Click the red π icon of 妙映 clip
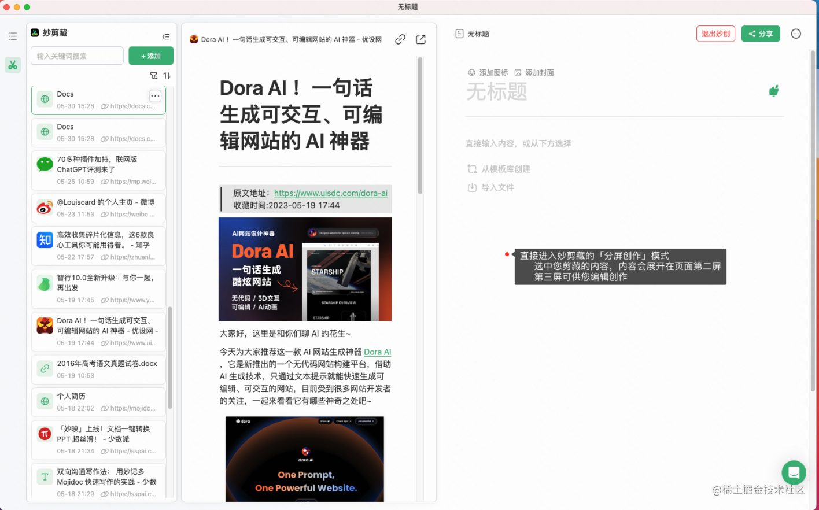 point(45,434)
